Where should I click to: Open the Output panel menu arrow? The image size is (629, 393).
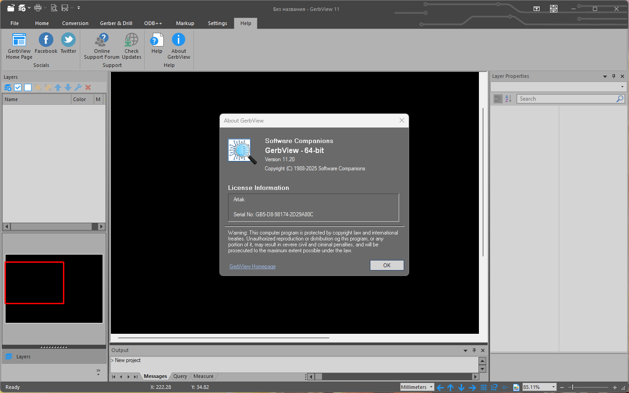point(466,351)
